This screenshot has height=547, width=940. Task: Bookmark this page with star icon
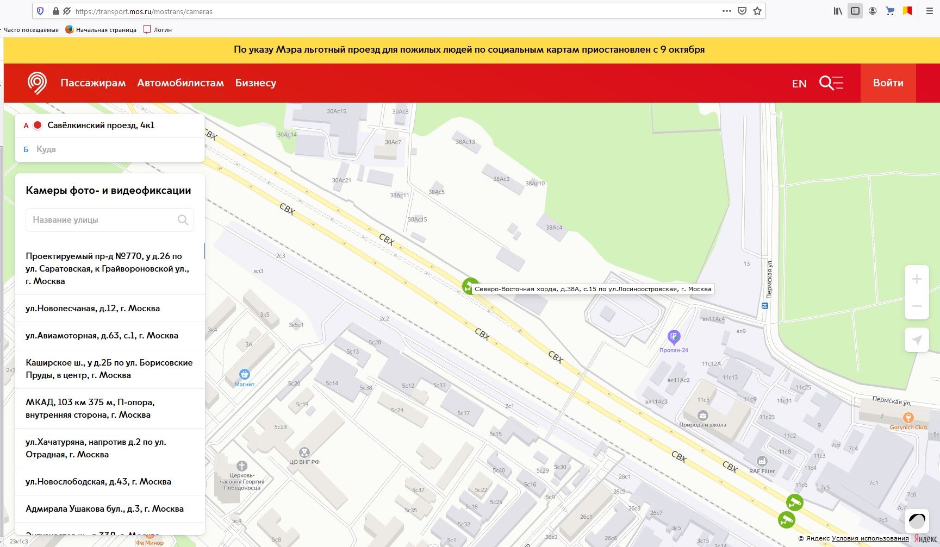(757, 11)
